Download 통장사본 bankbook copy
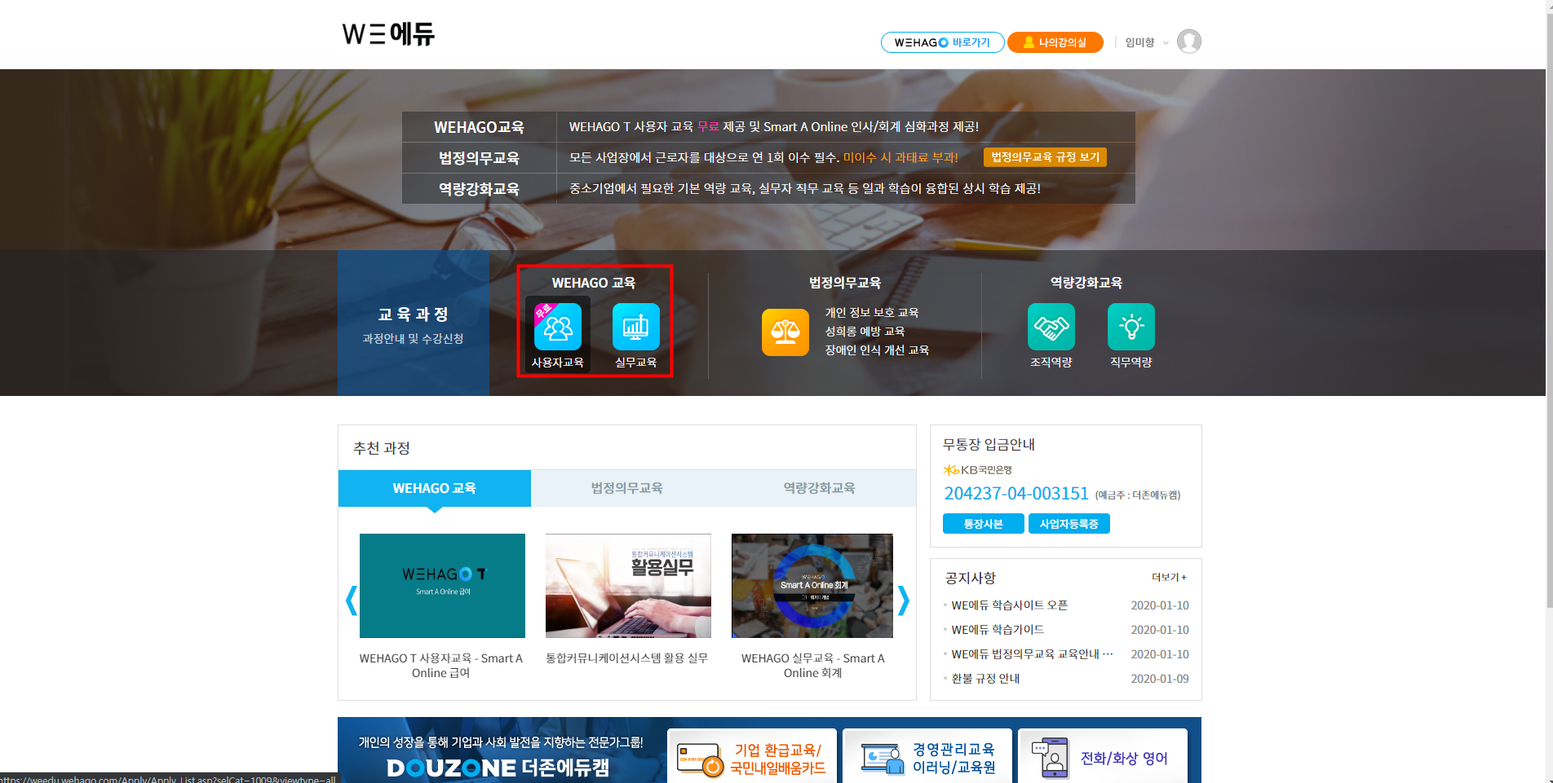 point(983,524)
